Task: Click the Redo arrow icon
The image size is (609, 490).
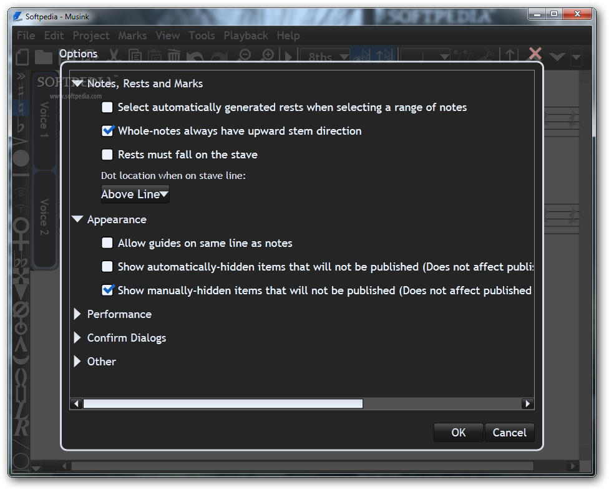Action: 220,57
